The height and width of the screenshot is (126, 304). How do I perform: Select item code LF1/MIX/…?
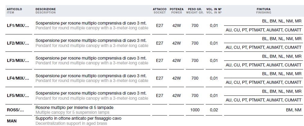pyautogui.click(x=18, y=25)
